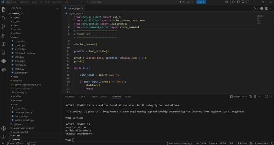The image size is (274, 145).
Task: Click the Run Python File play icon
Action: (x=255, y=8)
